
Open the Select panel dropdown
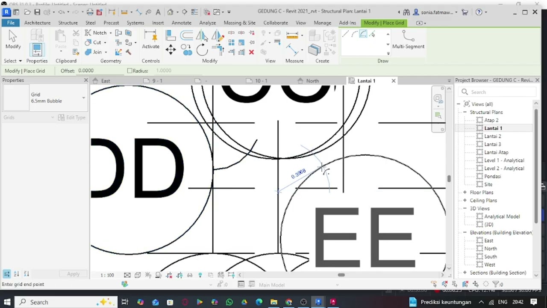[13, 61]
